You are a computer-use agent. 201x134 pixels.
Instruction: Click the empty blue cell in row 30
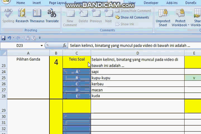(77, 116)
